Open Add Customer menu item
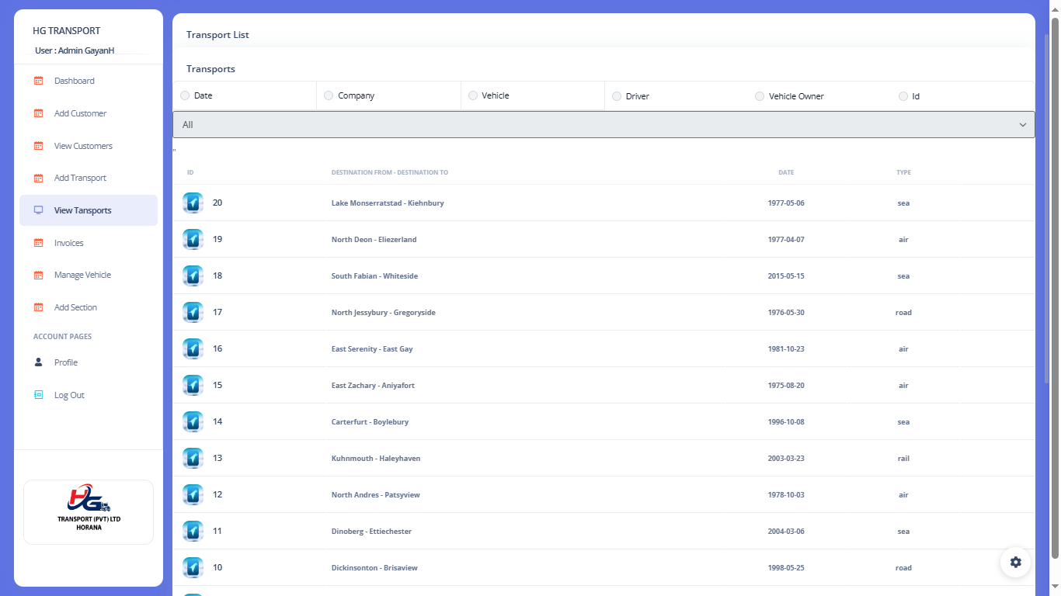Viewport: 1061px width, 596px height. 80,113
